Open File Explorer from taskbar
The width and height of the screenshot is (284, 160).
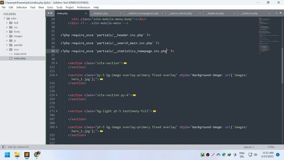17,155
